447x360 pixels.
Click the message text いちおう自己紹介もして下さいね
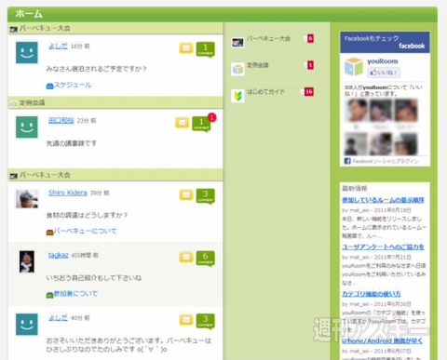pyautogui.click(x=94, y=278)
